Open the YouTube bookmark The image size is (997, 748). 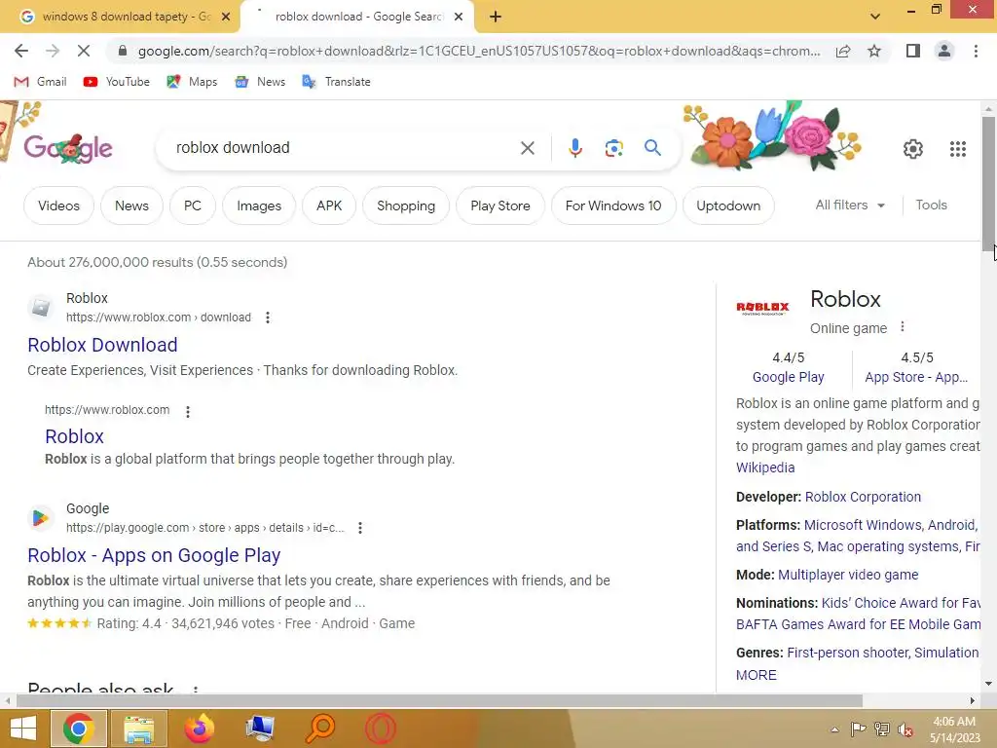click(x=117, y=82)
